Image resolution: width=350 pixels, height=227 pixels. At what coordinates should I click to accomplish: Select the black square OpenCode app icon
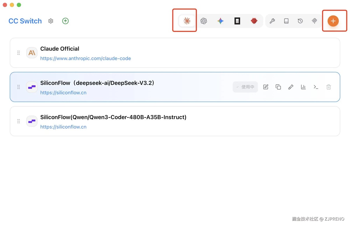tap(237, 21)
